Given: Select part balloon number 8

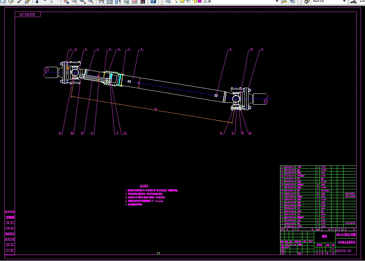Looking at the screenshot, I should (x=141, y=49).
